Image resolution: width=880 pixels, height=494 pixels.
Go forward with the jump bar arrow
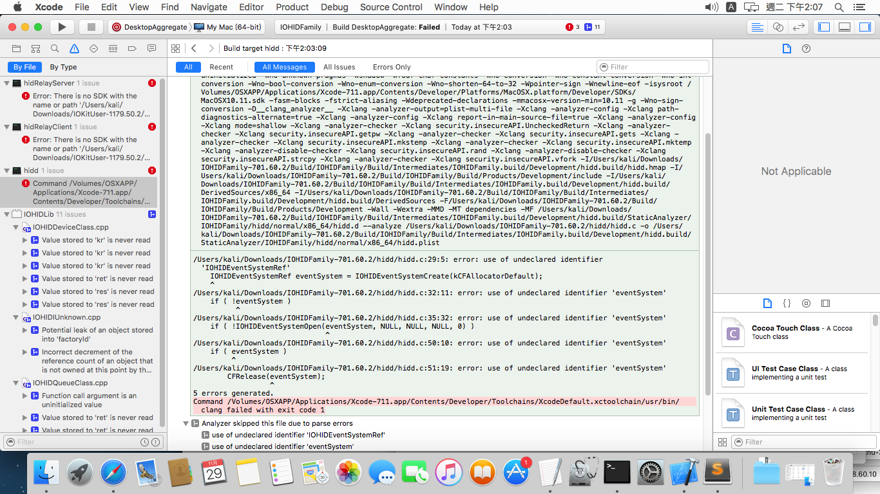pos(211,48)
